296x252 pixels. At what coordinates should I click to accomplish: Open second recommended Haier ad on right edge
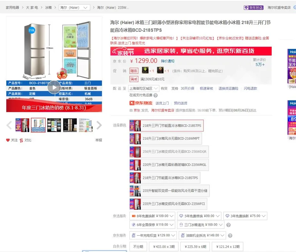[292, 117]
